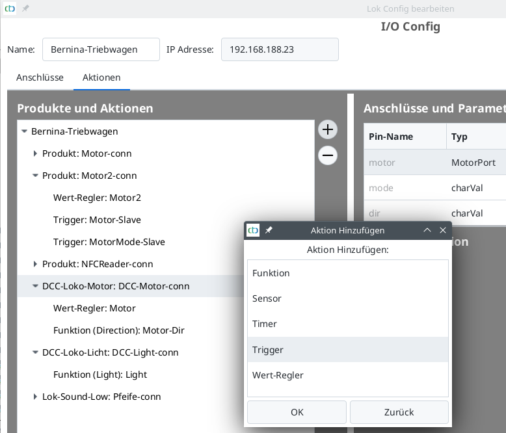Image resolution: width=506 pixels, height=433 pixels.
Task: Select Lok-Sound-Low: Pfeife-conn label
Action: tap(101, 397)
